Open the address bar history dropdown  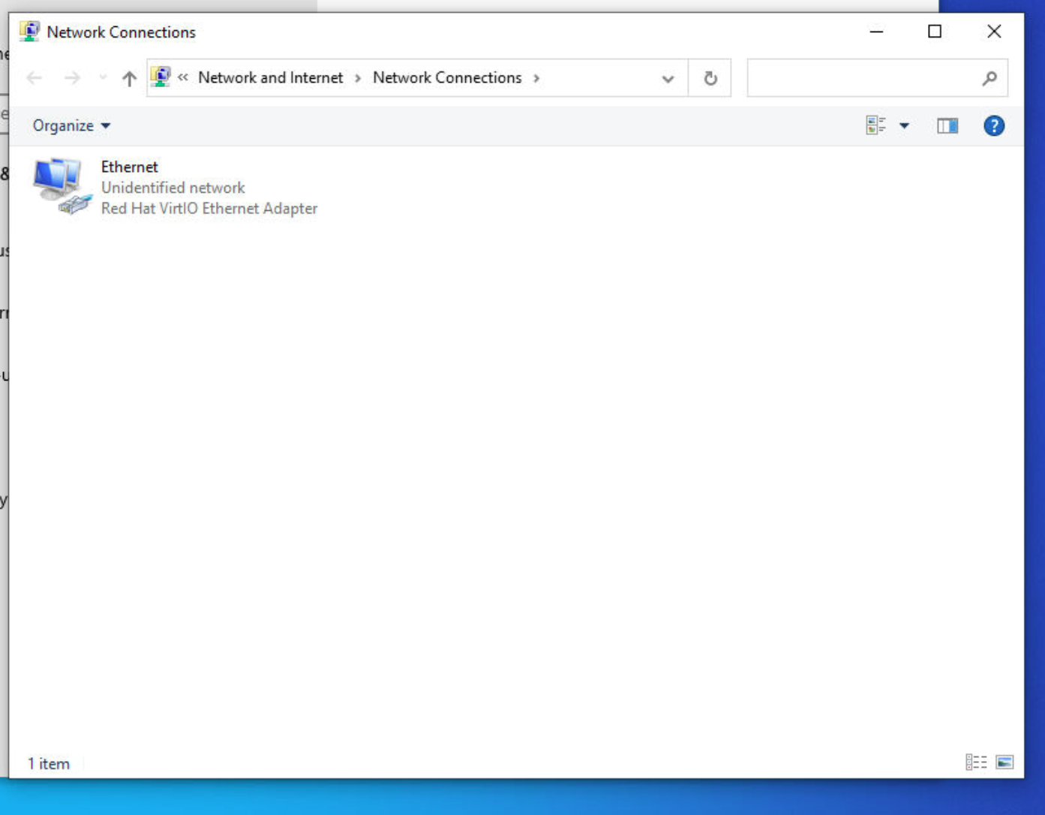668,78
